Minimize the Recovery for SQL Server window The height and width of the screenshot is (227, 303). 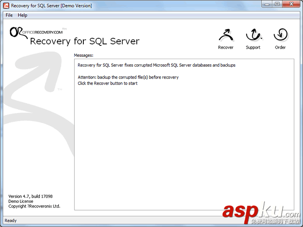pos(267,4)
